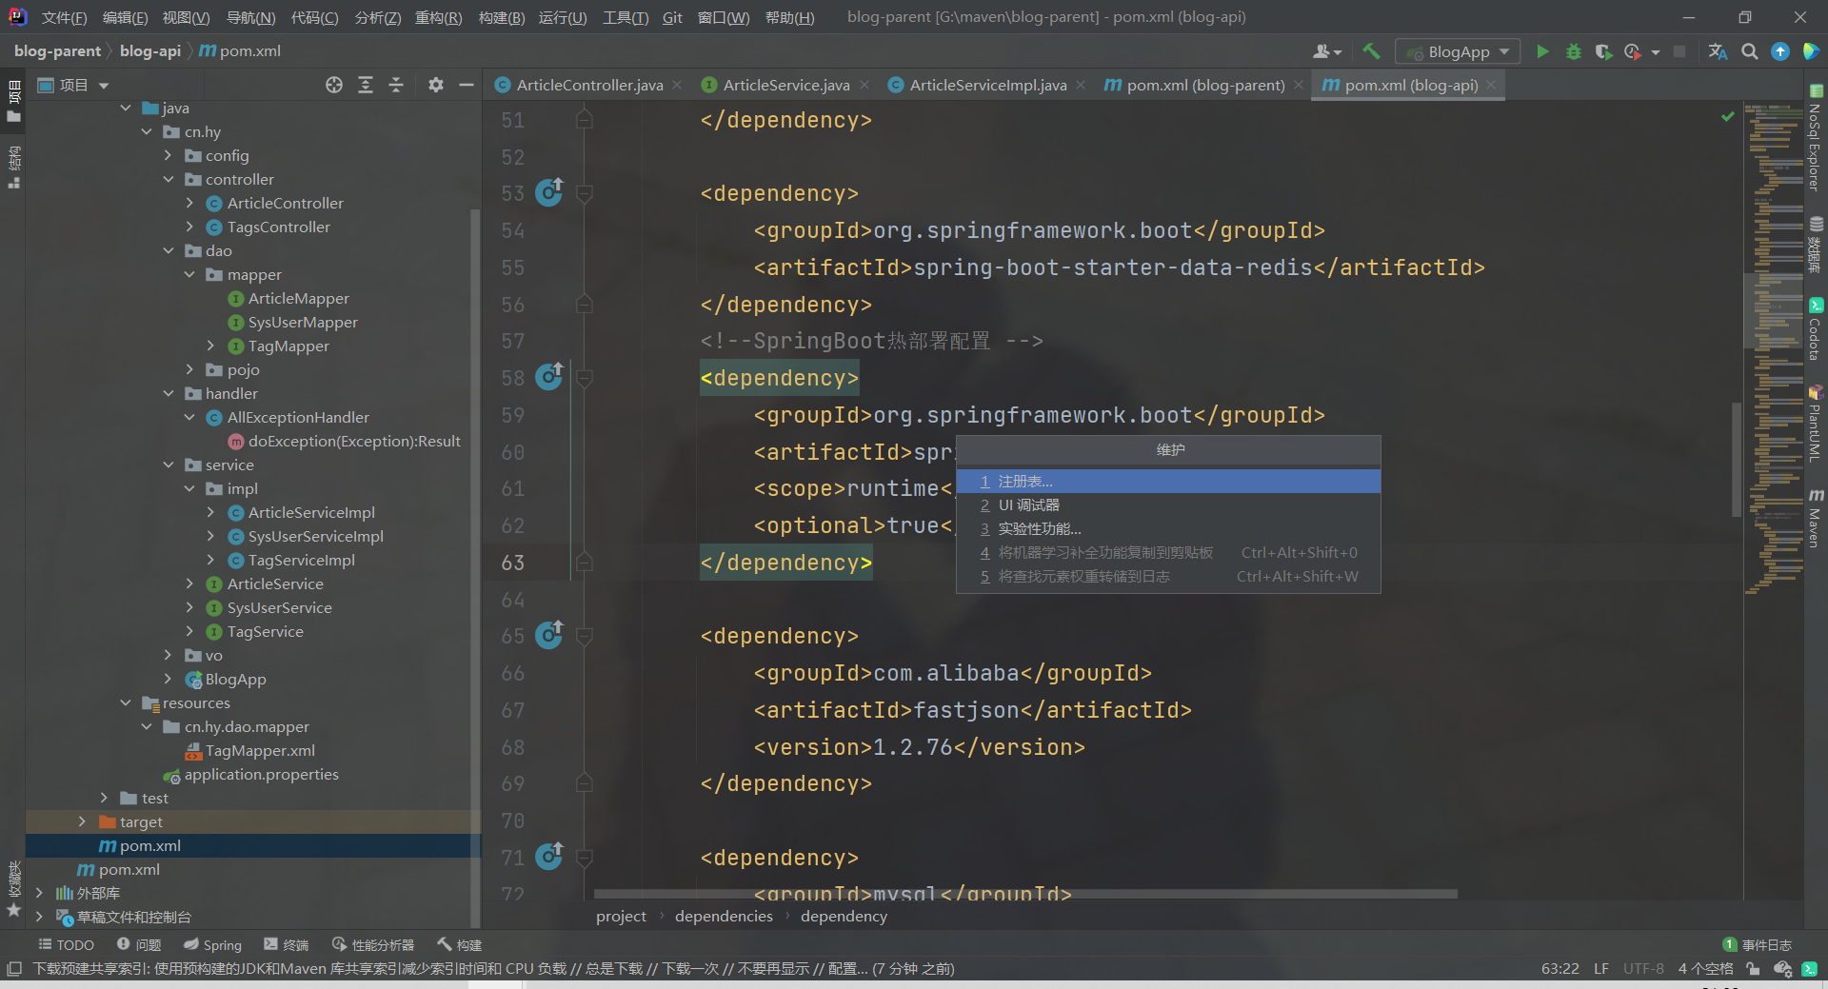
Task: Start debugging with the bug icon
Action: (x=1573, y=51)
